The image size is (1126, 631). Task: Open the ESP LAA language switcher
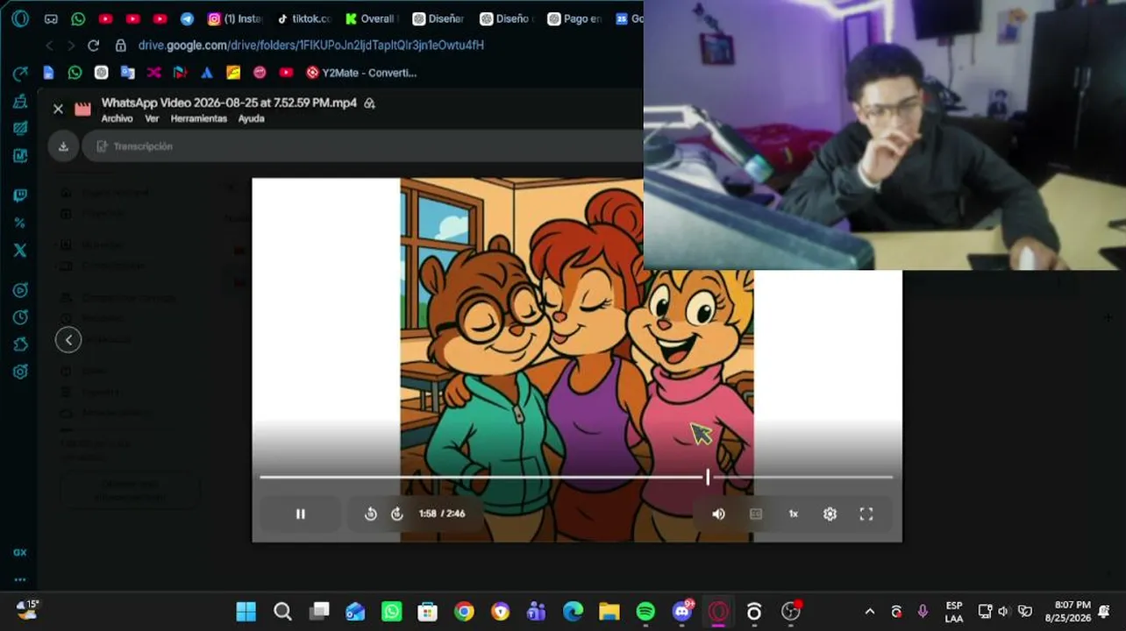954,612
